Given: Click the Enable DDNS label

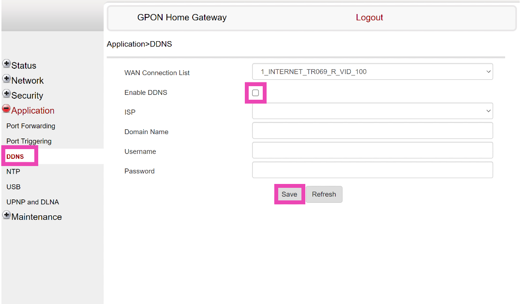Looking at the screenshot, I should point(146,92).
